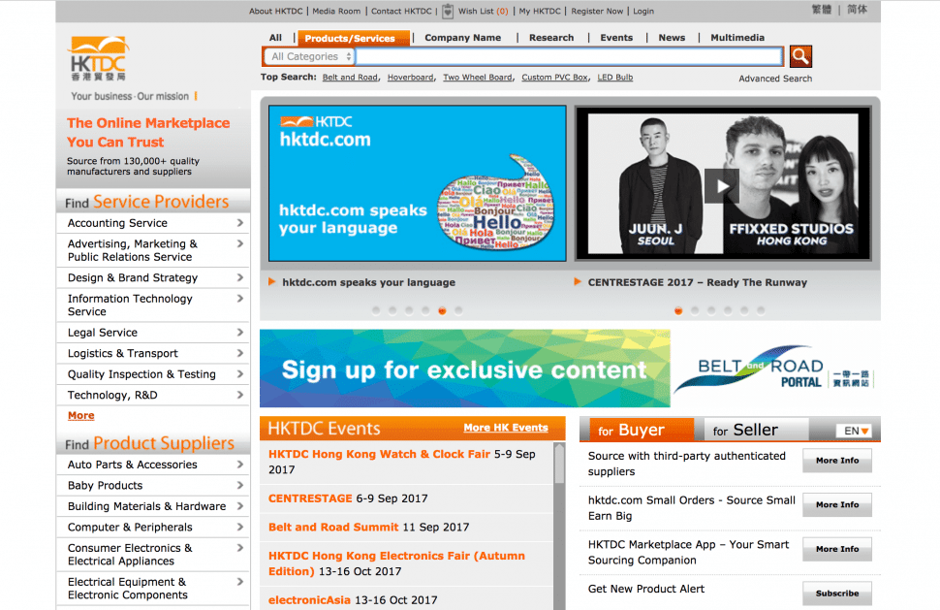Viewport: 940px width, 610px height.
Task: Select the News search tab
Action: point(672,38)
